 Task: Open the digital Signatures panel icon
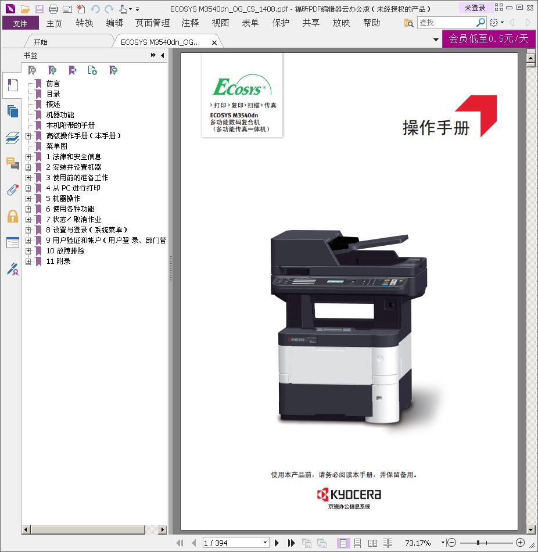pos(13,269)
